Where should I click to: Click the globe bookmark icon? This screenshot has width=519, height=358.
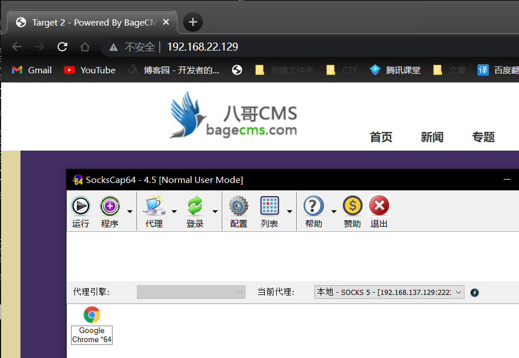(x=237, y=70)
